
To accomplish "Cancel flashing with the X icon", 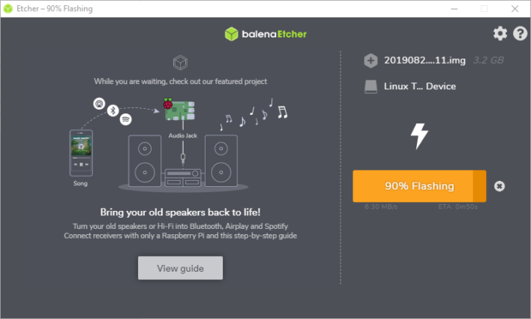I will [499, 186].
